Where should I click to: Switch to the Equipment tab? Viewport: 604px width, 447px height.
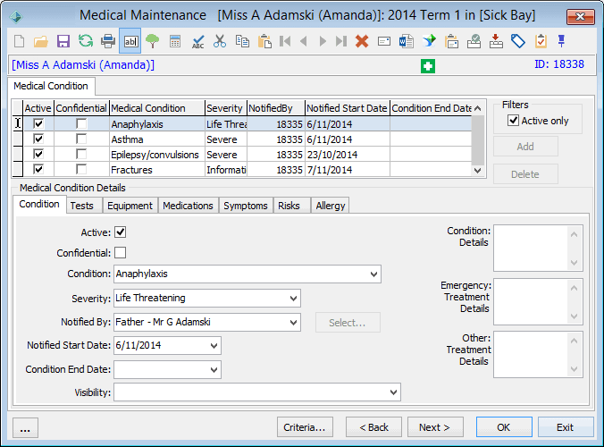tap(130, 206)
